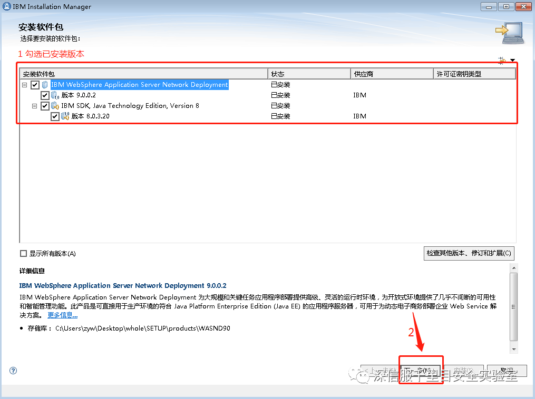
Task: Click the details heading ending in 9.0.0.2
Action: pyautogui.click(x=123, y=285)
